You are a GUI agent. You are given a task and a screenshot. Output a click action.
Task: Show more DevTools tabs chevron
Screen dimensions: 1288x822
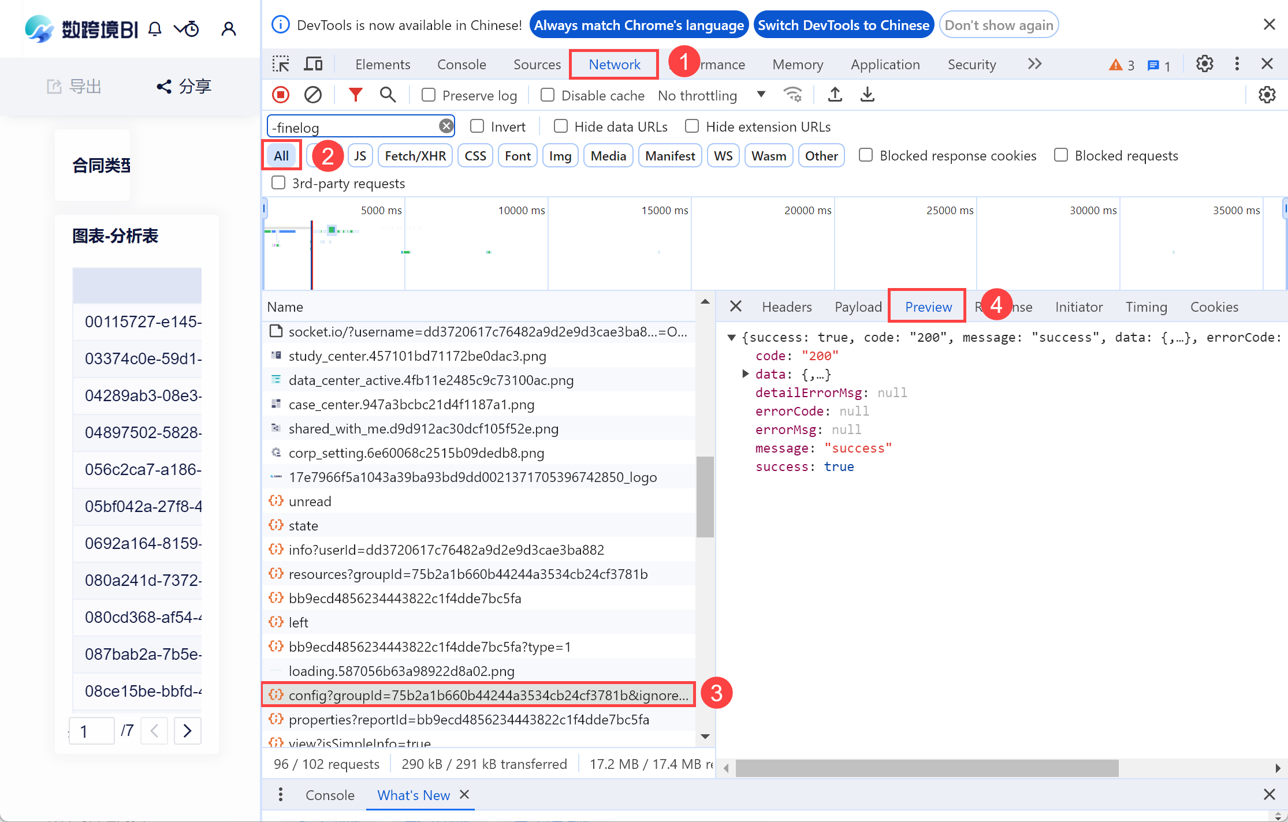(x=1034, y=64)
